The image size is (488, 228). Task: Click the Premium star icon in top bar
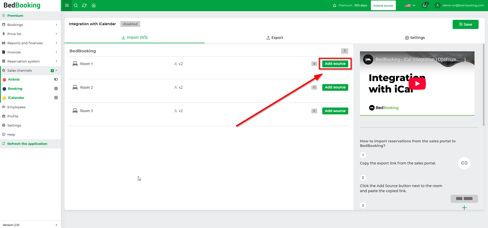[334, 5]
